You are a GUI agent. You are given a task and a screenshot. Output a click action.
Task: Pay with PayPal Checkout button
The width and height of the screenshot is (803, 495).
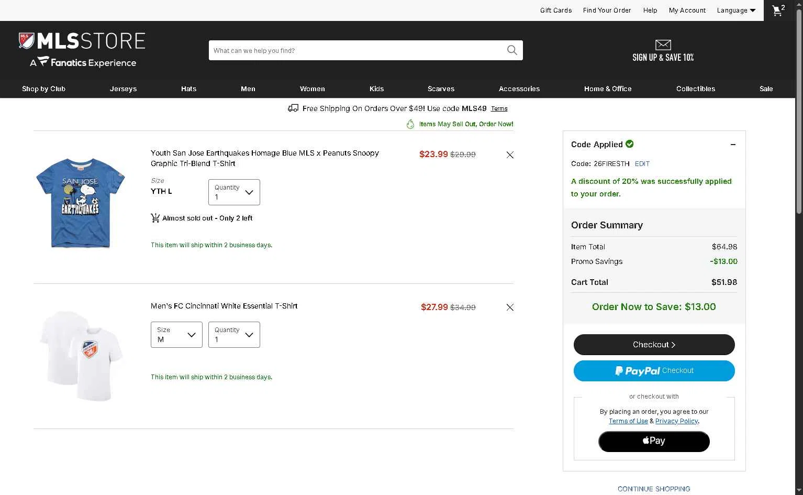point(654,371)
